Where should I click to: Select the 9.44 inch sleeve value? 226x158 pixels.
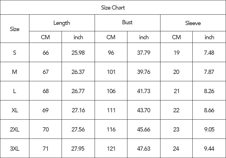[209, 149]
